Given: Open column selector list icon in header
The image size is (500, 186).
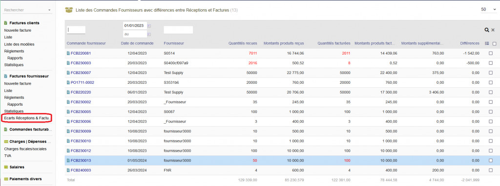Looking at the screenshot, I should point(487,43).
